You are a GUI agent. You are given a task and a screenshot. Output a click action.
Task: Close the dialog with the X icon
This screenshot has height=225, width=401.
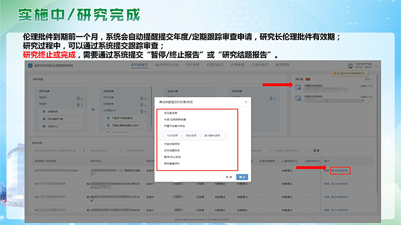point(246,102)
